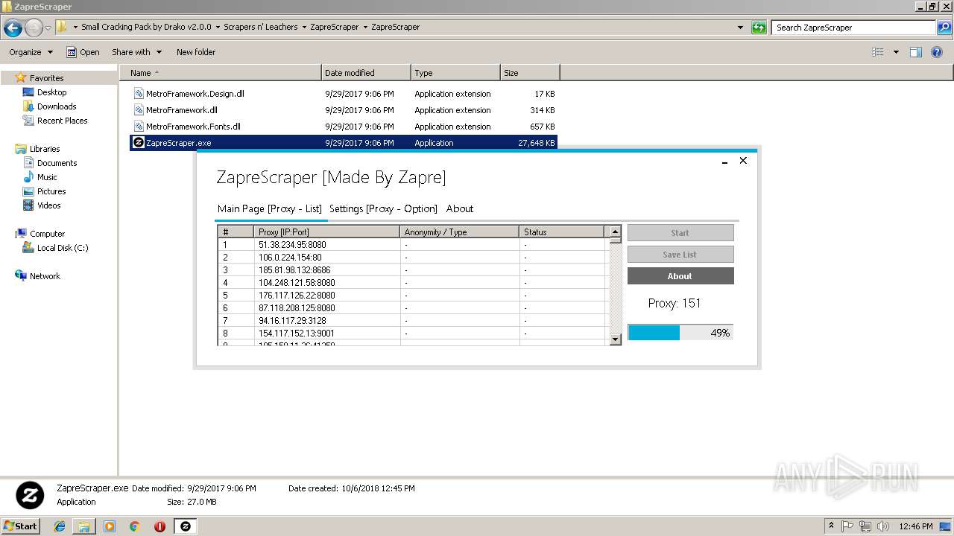Image resolution: width=954 pixels, height=536 pixels.
Task: Open the Music library
Action: tap(40, 177)
